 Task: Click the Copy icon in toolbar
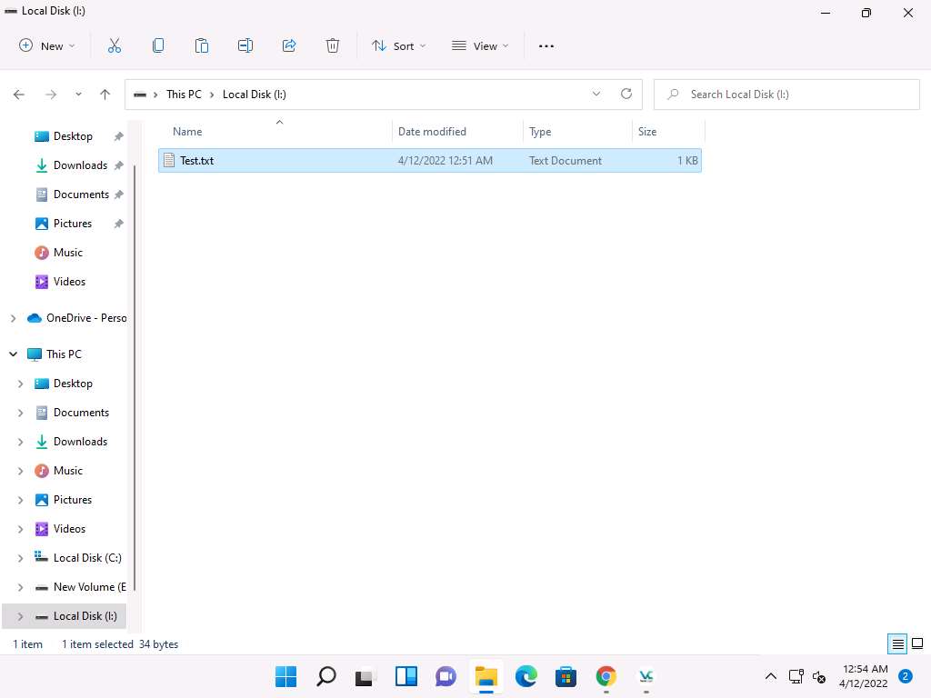(158, 45)
